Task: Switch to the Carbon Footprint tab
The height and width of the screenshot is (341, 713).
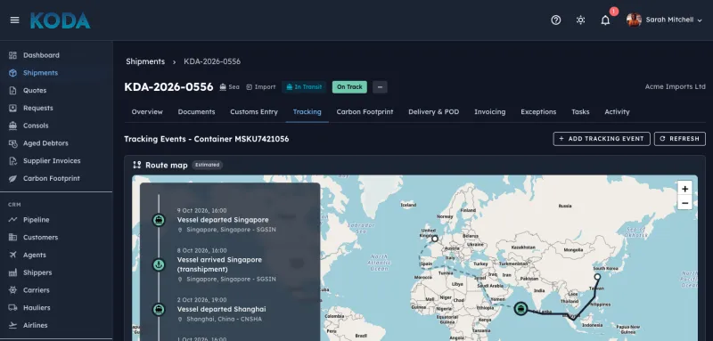Action: [x=365, y=111]
